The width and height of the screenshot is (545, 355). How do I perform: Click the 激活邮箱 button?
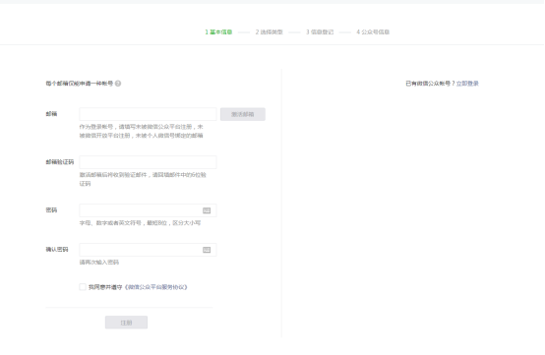[x=243, y=114]
